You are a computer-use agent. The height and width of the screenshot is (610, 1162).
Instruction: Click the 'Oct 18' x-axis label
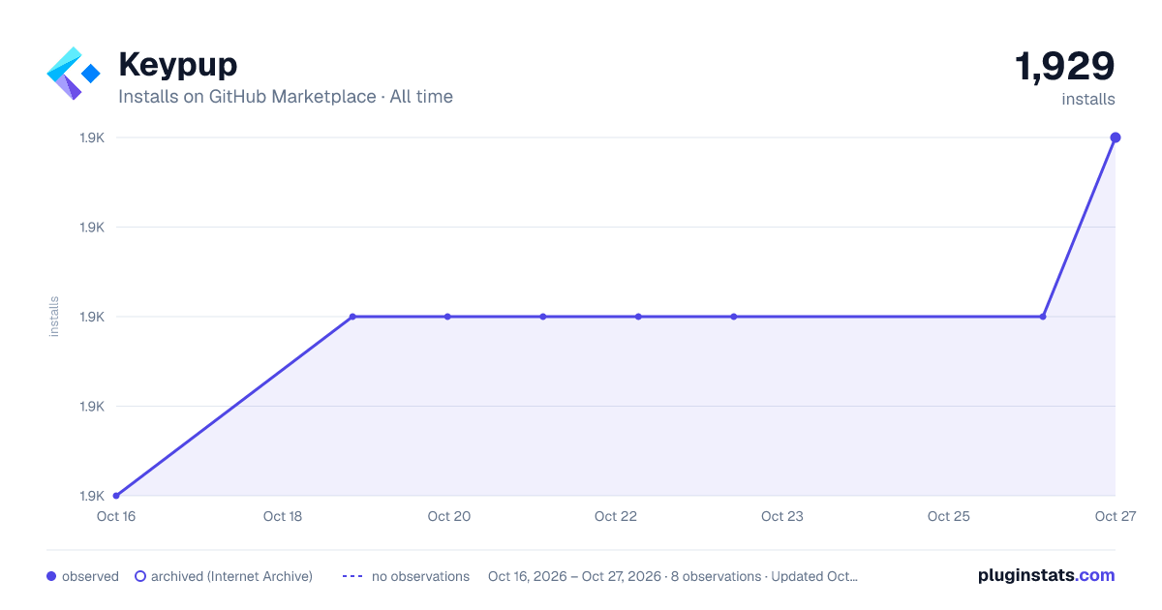click(283, 517)
